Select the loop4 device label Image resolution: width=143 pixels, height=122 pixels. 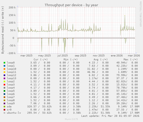point(11,88)
